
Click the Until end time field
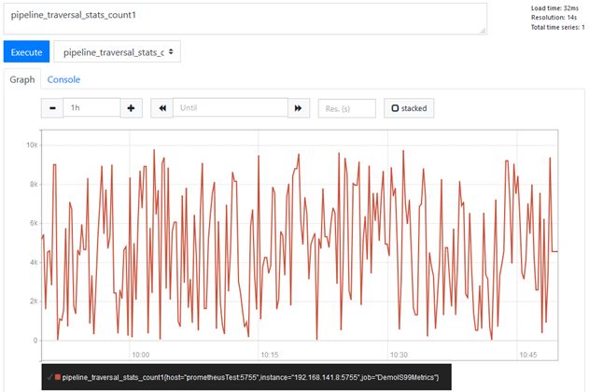231,108
